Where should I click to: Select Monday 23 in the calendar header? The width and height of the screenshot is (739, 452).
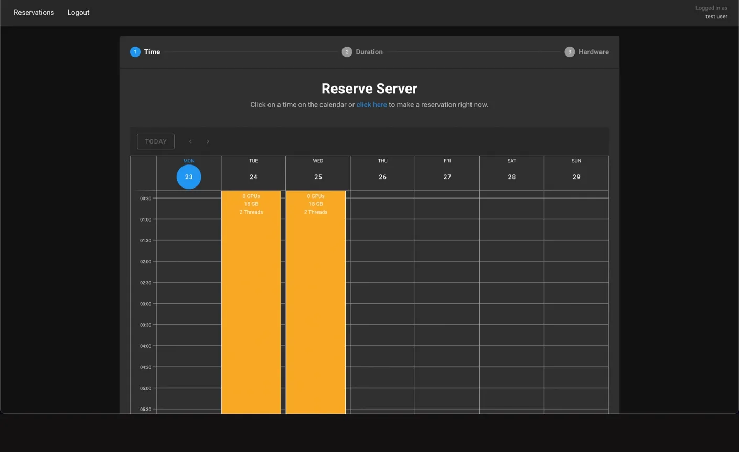[189, 177]
